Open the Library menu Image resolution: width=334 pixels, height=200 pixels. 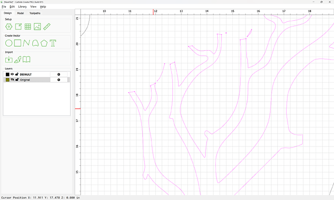(x=22, y=7)
